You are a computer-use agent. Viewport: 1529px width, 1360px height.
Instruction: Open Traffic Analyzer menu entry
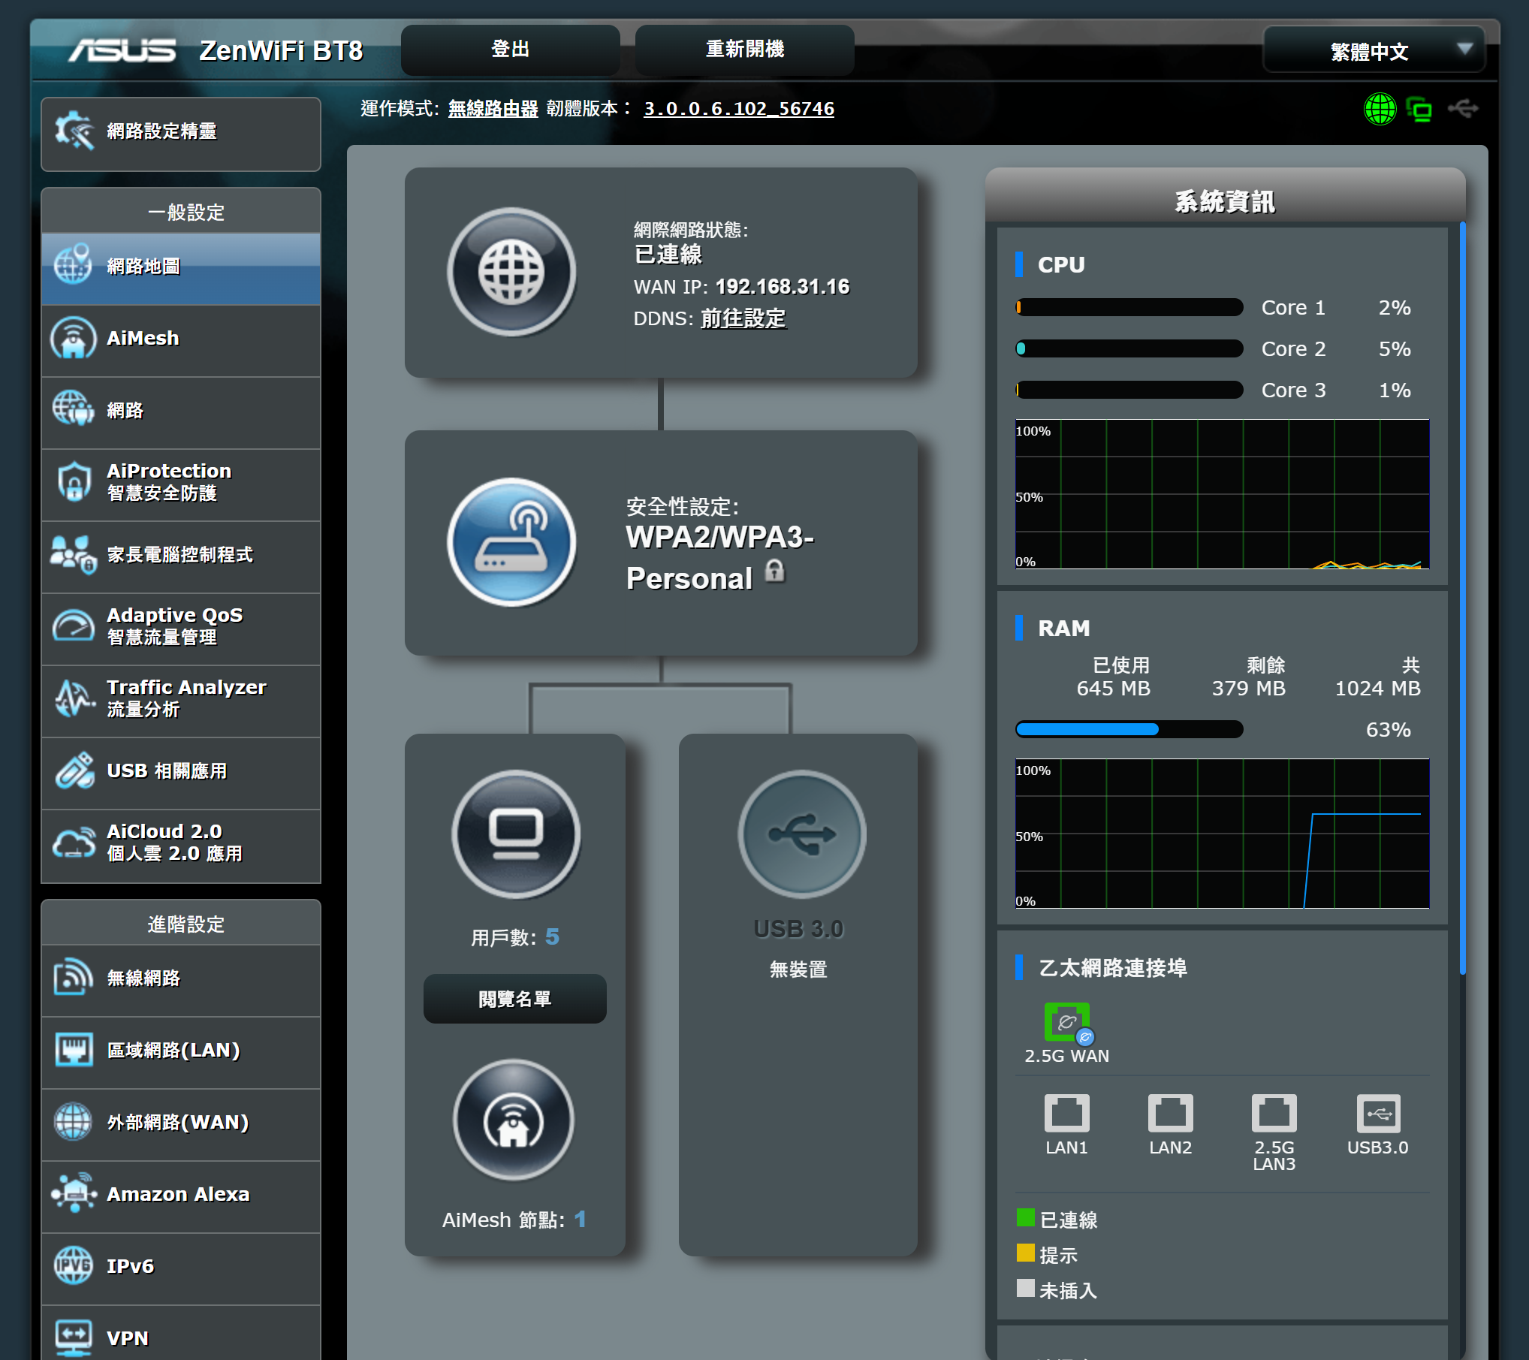[181, 698]
